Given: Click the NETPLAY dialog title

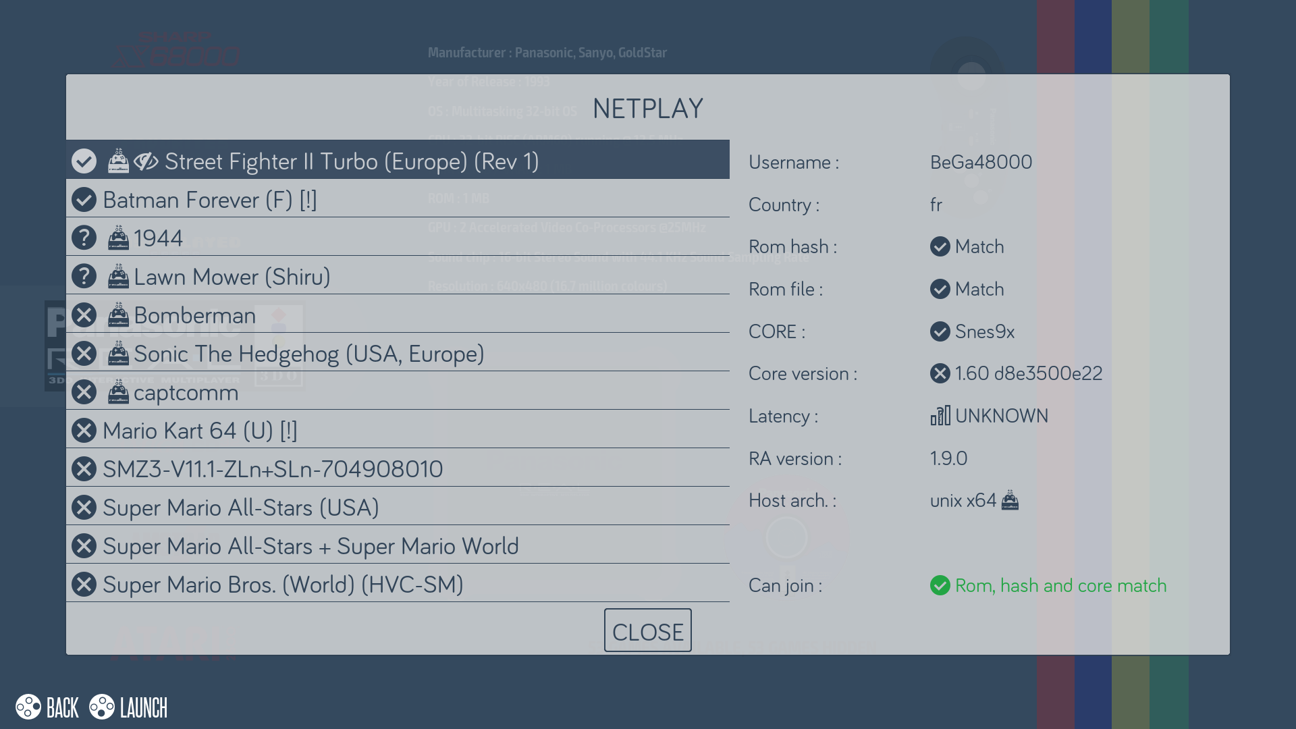Looking at the screenshot, I should click(648, 109).
